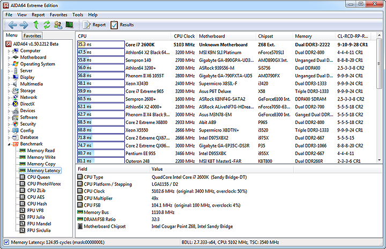
Task: Expand the Multimedia tree node
Action: [9, 84]
